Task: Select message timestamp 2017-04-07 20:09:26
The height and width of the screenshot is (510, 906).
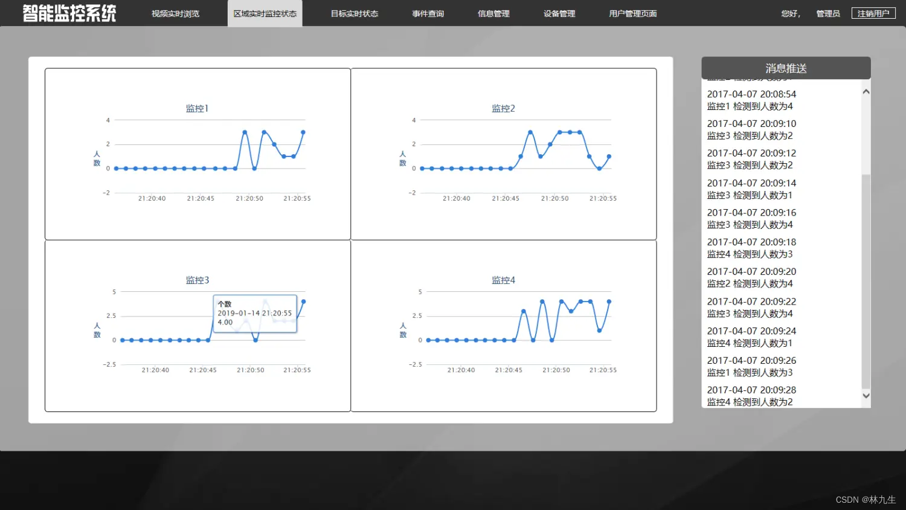Action: (x=751, y=360)
